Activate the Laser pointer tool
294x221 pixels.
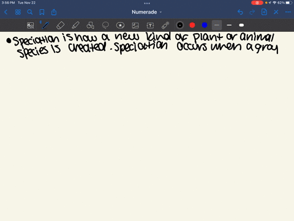(165, 25)
